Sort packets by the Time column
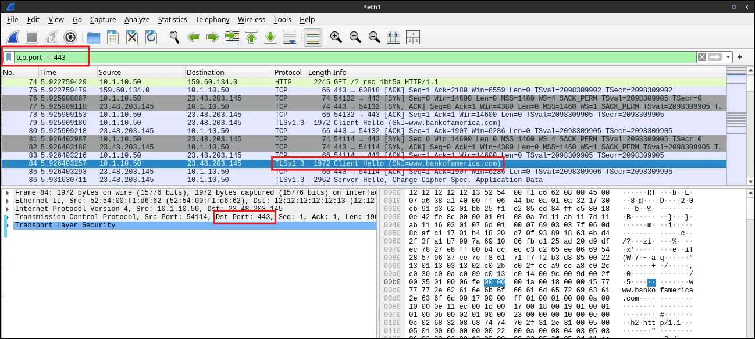 pos(67,73)
